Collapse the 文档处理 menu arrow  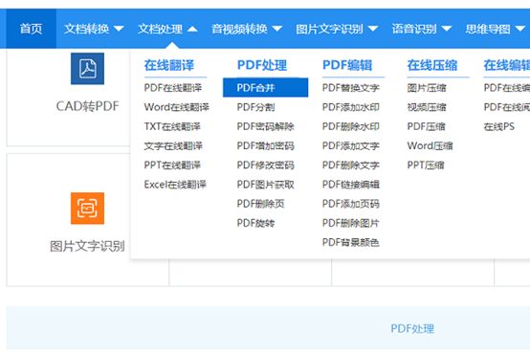[192, 29]
